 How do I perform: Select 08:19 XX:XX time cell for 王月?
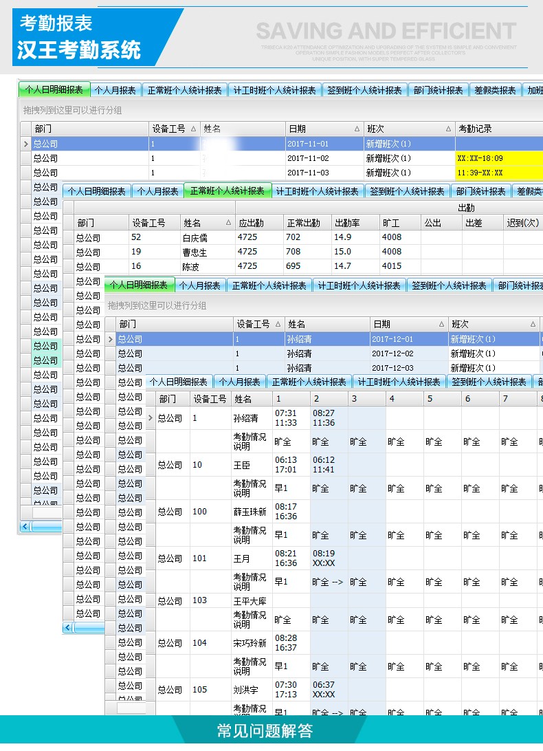329,558
